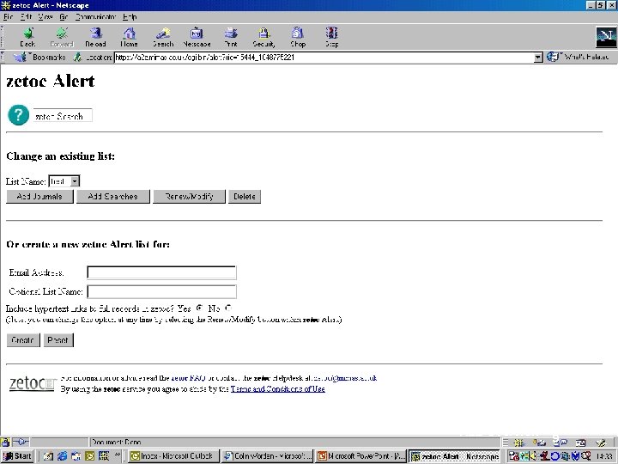Screen dimensions: 618x464
Task: Click the Location page-proxy icon
Action: 77,58
